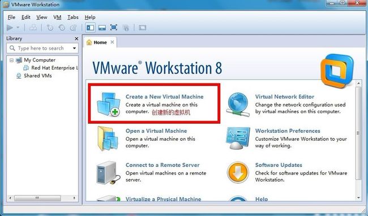Image resolution: width=368 pixels, height=216 pixels.
Task: Click the library scroll left arrow
Action: tap(10, 198)
